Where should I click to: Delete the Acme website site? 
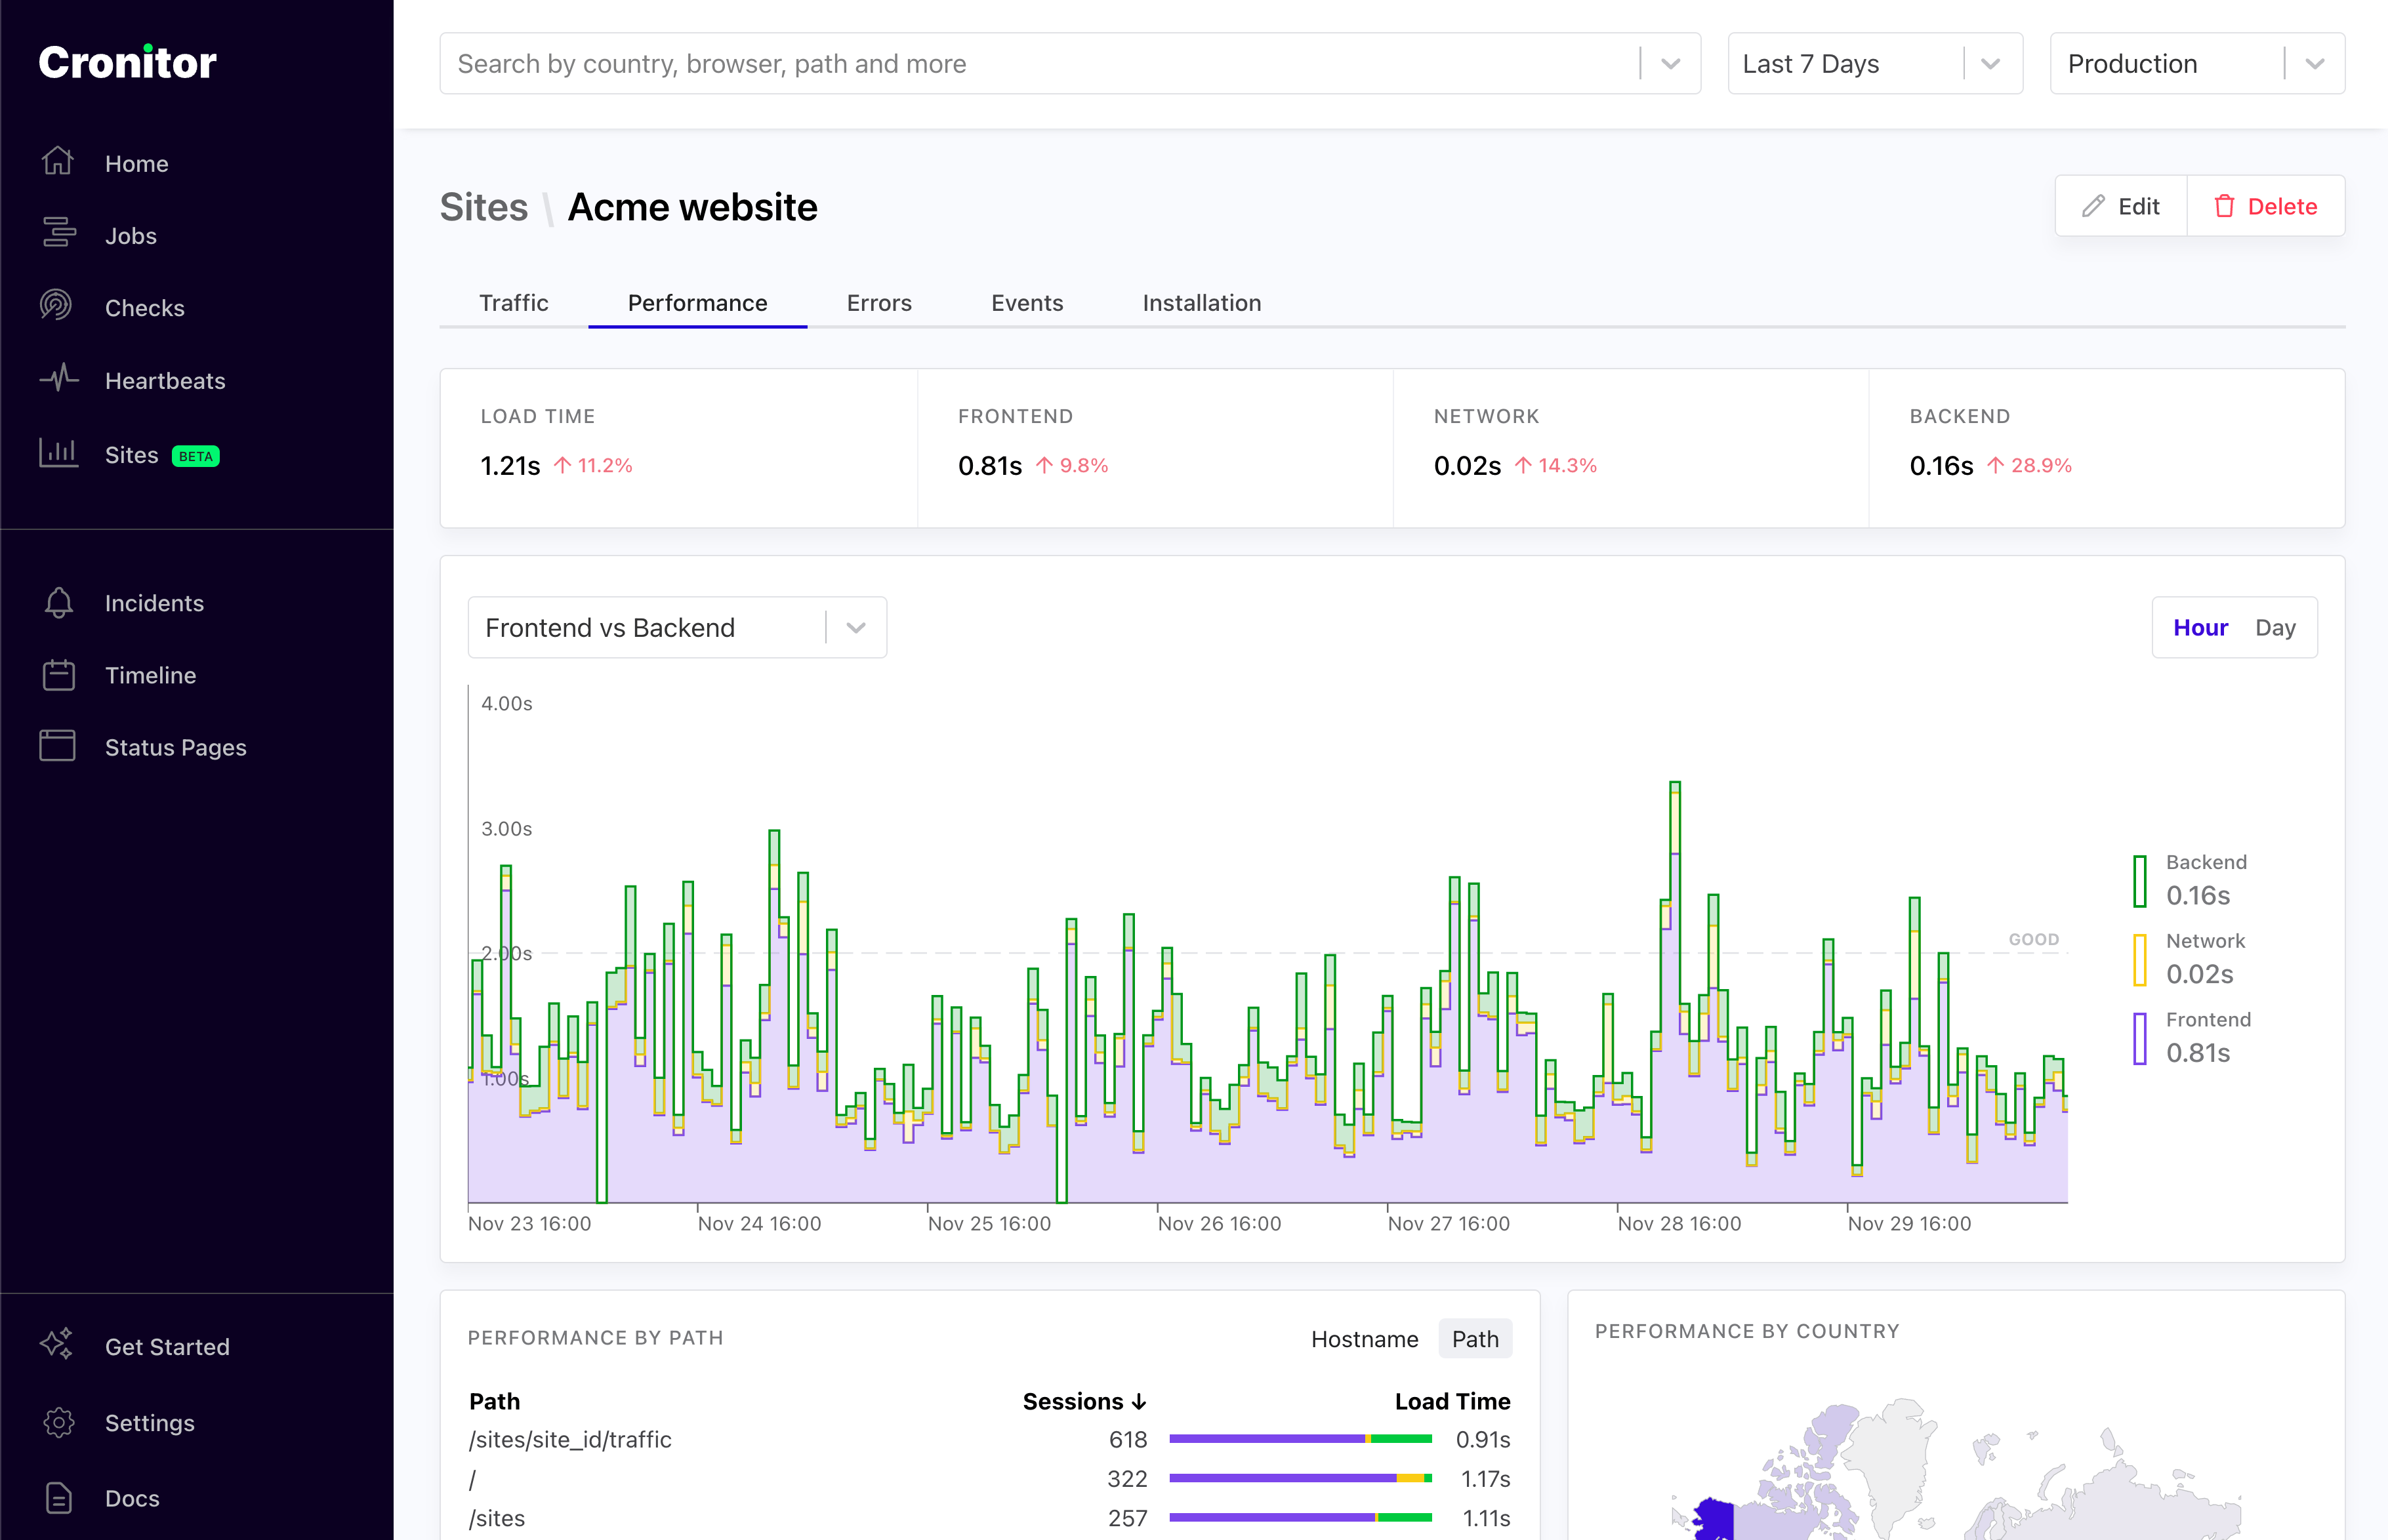(x=2266, y=206)
